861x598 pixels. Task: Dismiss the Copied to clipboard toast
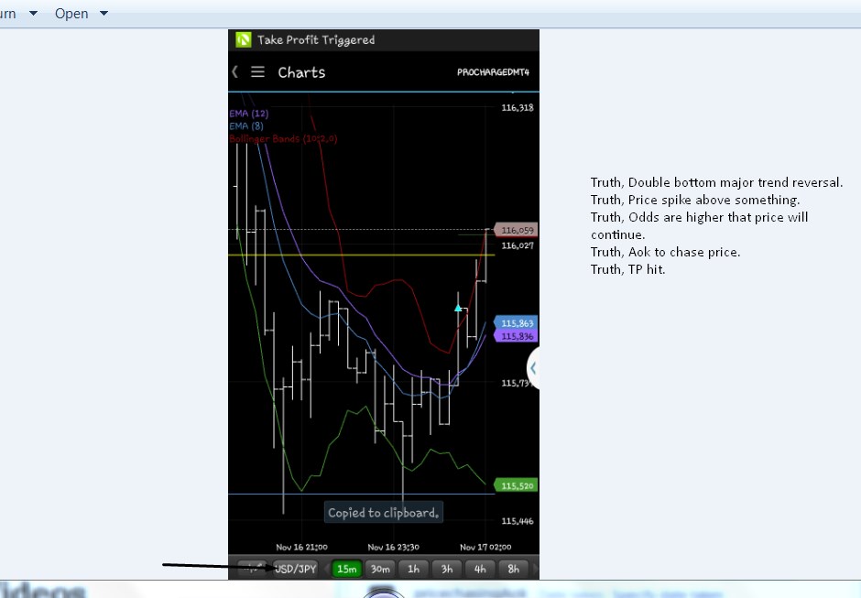pos(383,512)
